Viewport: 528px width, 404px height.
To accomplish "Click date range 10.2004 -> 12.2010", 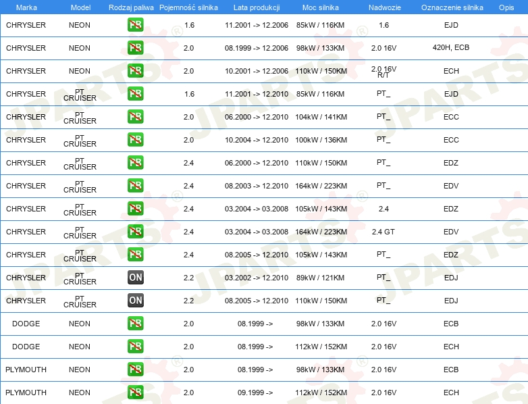I will pyautogui.click(x=257, y=140).
